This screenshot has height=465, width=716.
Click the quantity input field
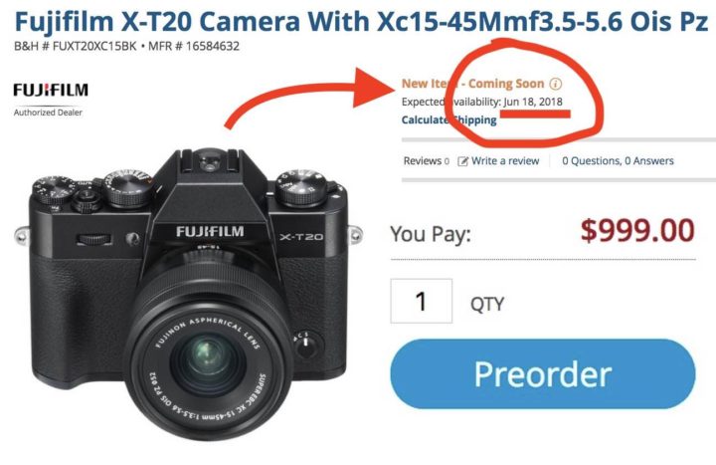pos(421,301)
